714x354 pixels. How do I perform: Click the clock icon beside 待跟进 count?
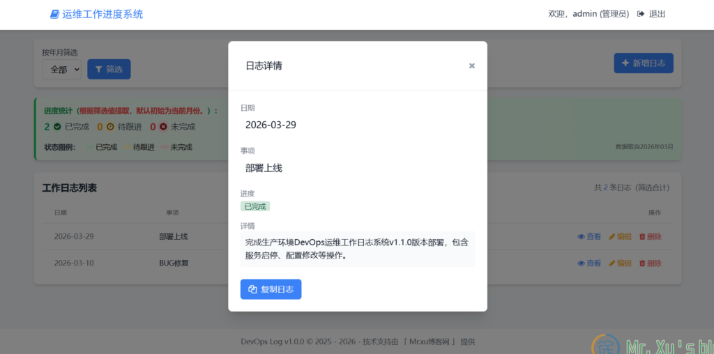(x=110, y=127)
